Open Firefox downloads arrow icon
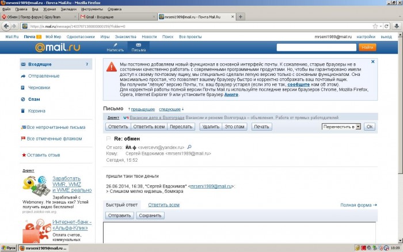403x252 pixels. pyautogui.click(x=397, y=26)
